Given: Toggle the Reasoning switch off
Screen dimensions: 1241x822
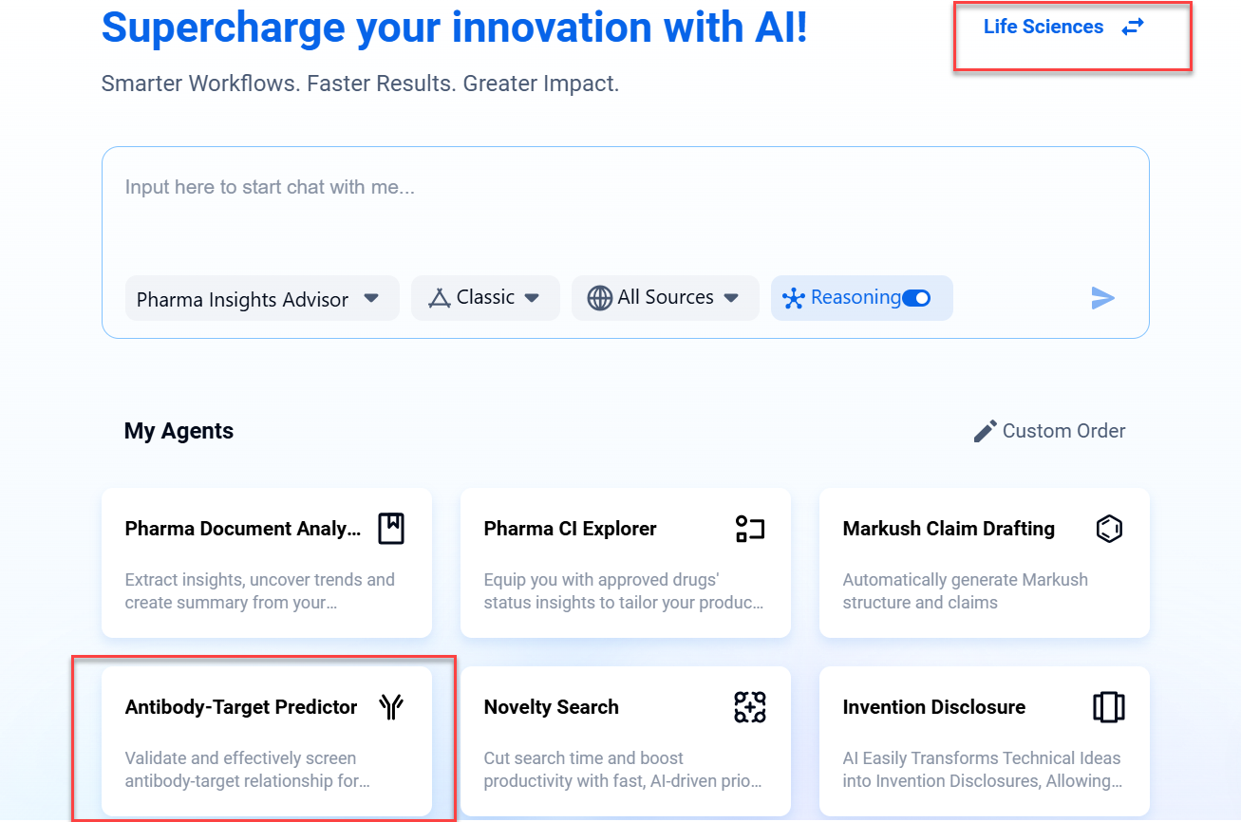Looking at the screenshot, I should coord(915,298).
